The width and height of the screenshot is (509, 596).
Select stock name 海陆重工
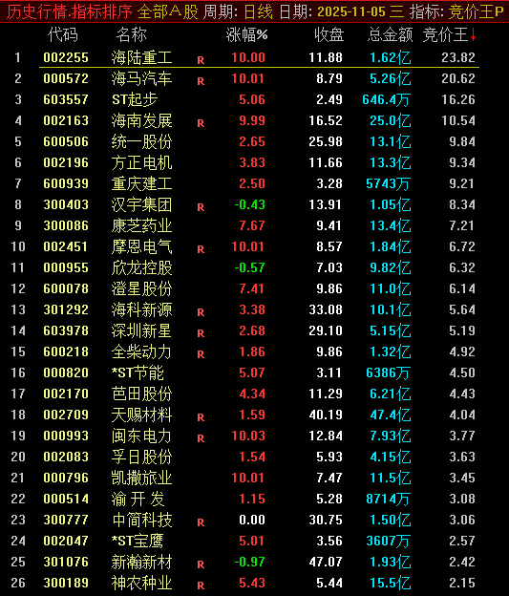pos(141,57)
